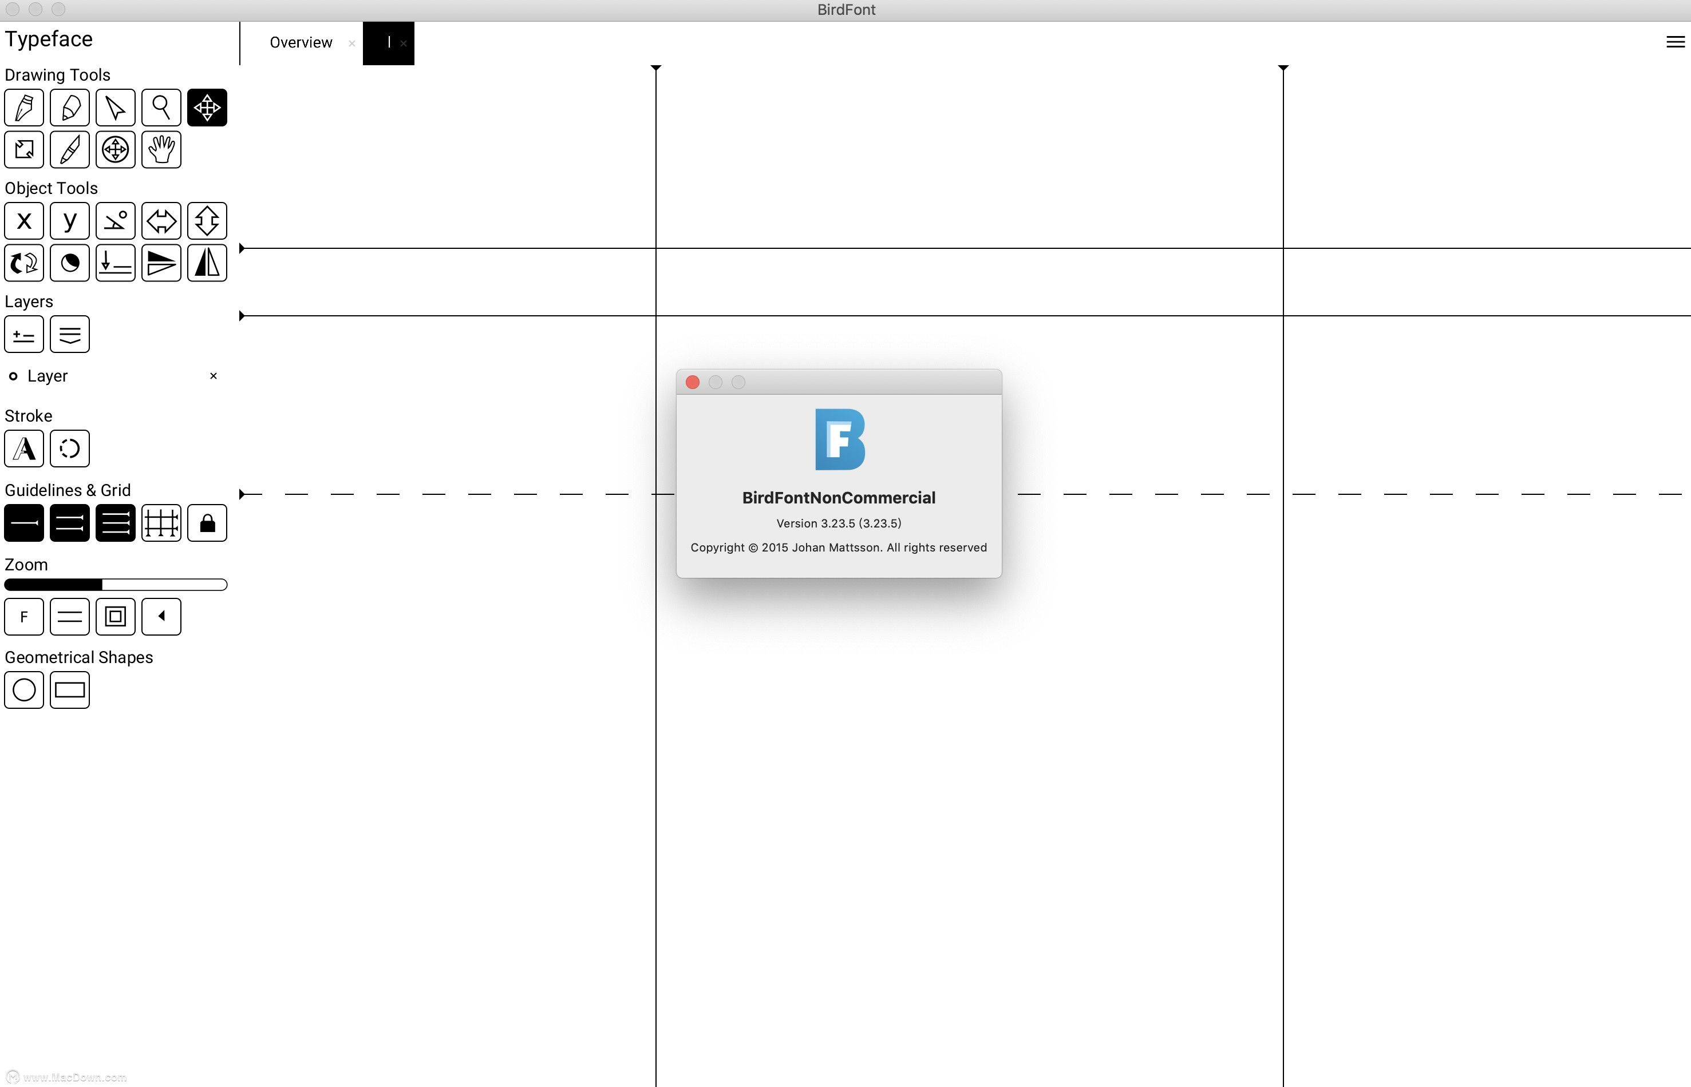The width and height of the screenshot is (1691, 1087).
Task: Delete Layer with its x button
Action: [213, 376]
